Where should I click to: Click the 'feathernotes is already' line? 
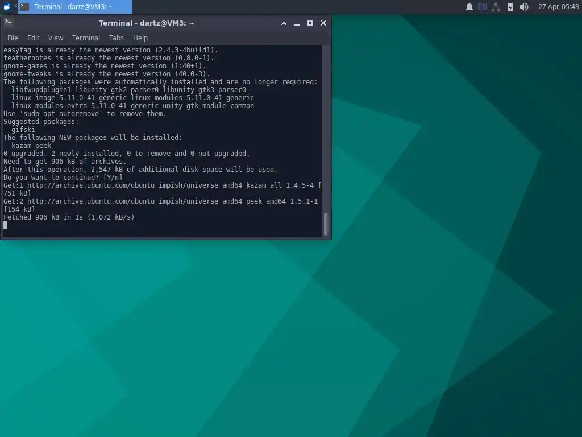(109, 58)
